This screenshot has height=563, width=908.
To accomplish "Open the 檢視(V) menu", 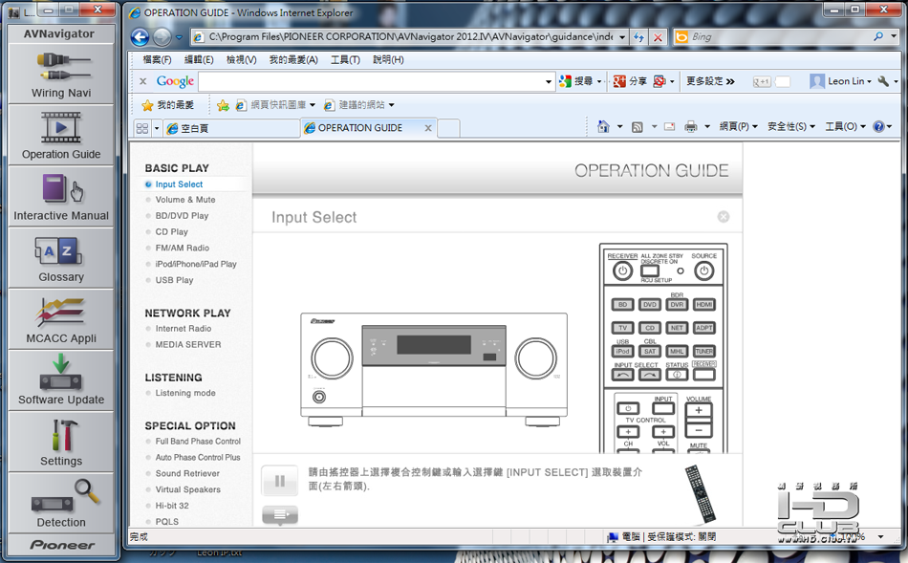I will pos(242,59).
